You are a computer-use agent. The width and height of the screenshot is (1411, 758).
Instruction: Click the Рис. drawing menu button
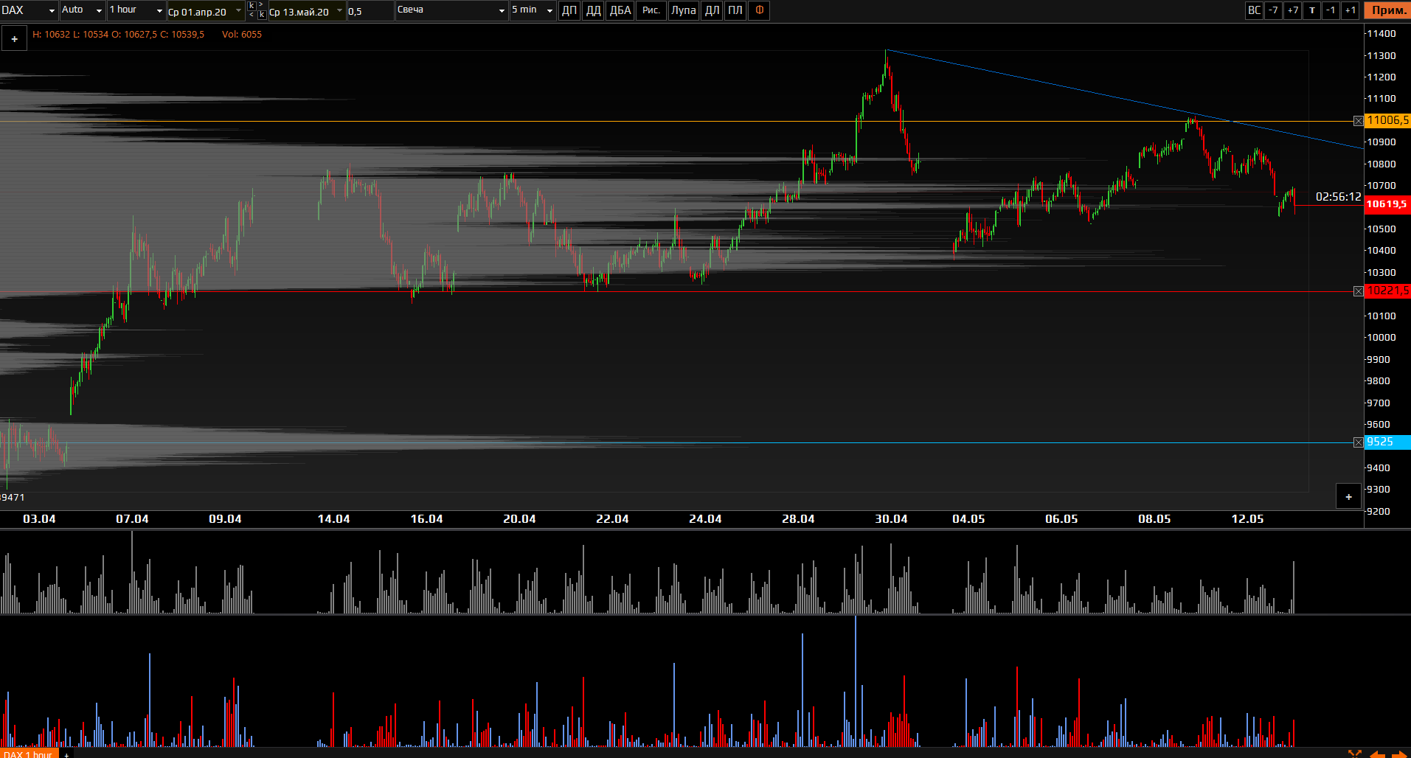651,10
